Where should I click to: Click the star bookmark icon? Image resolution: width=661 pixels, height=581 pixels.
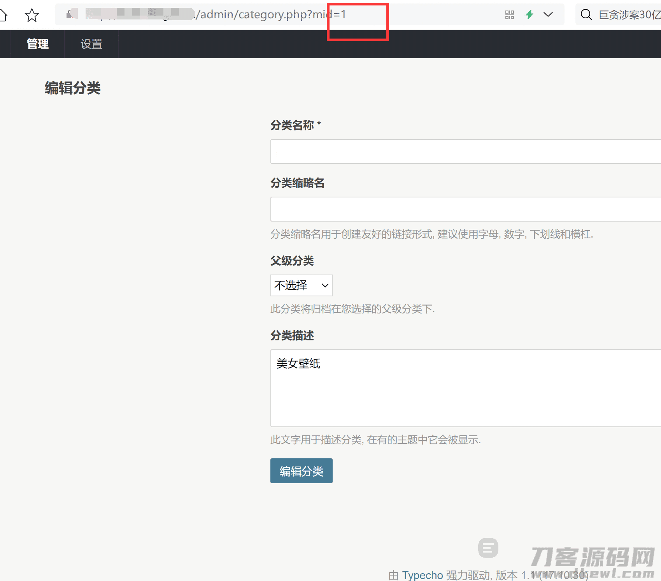(x=32, y=16)
